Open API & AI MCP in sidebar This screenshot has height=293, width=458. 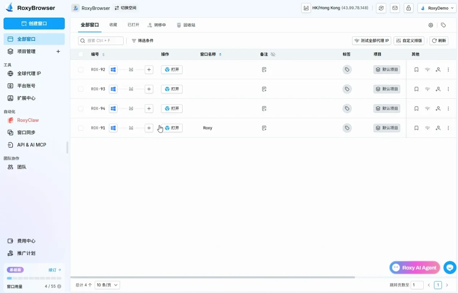pyautogui.click(x=34, y=145)
